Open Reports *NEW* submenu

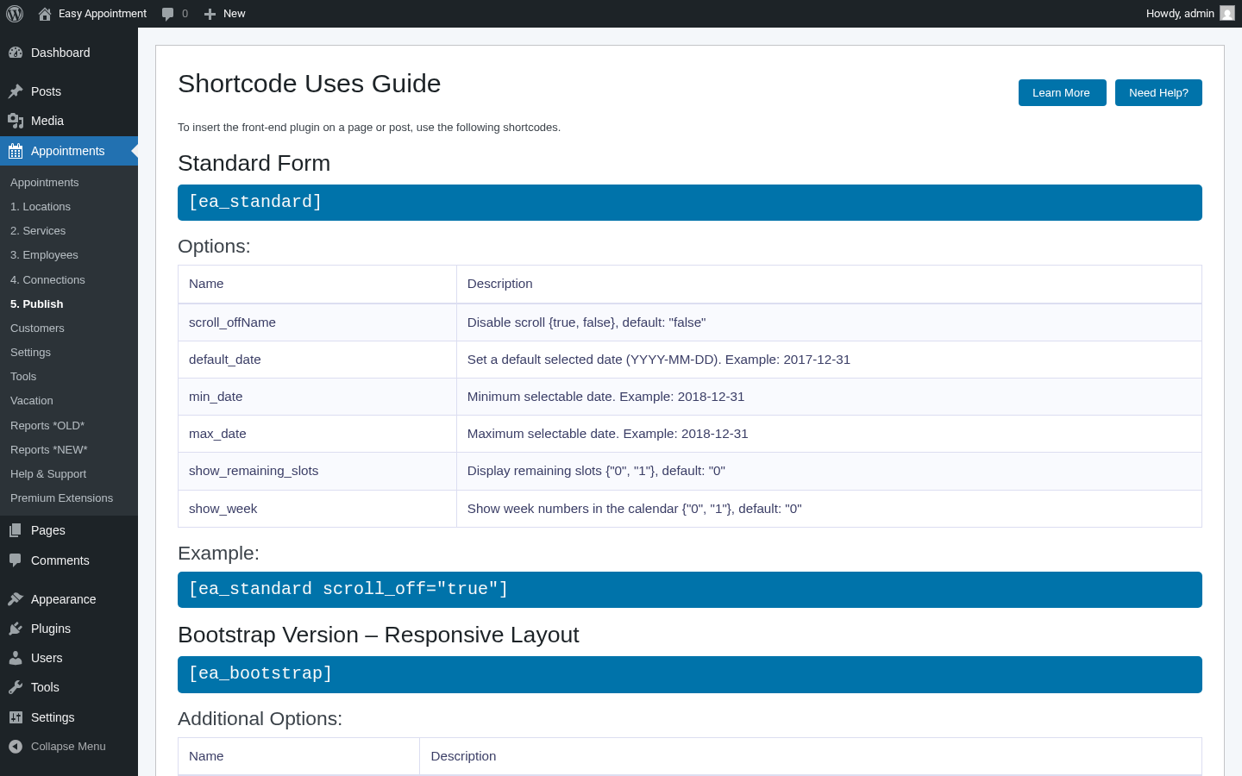click(49, 450)
